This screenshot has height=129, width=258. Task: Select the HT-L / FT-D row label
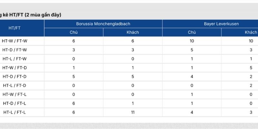pyautogui.click(x=15, y=85)
